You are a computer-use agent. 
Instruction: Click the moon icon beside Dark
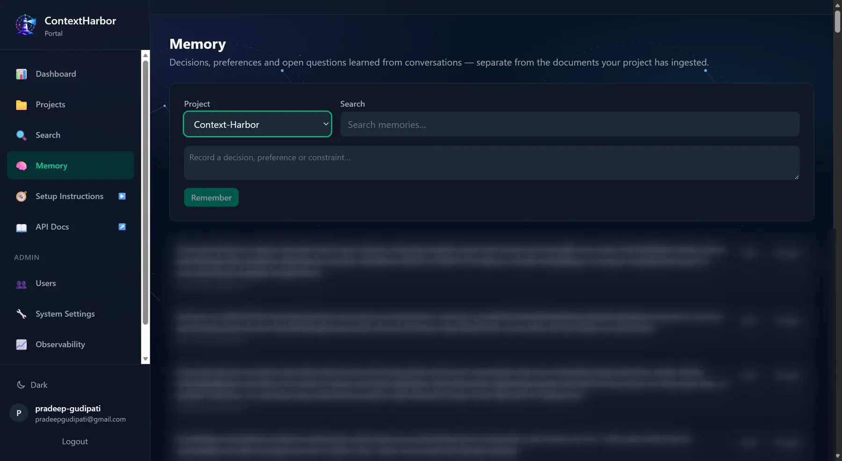pos(21,385)
